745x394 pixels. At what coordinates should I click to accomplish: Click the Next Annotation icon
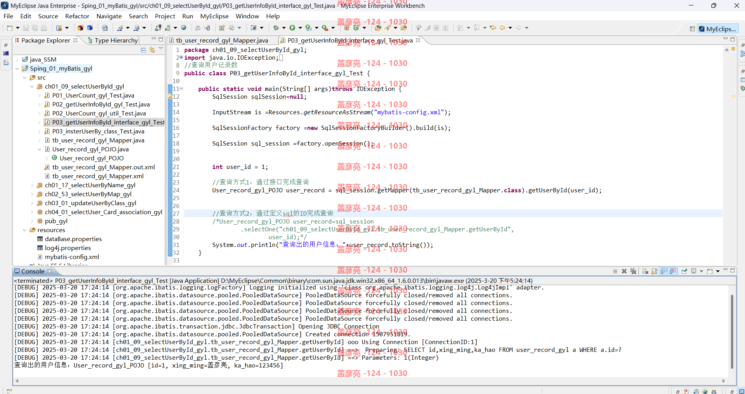point(460,28)
